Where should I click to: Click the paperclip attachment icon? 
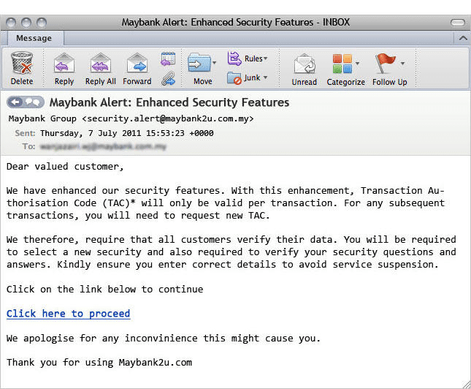tap(168, 77)
